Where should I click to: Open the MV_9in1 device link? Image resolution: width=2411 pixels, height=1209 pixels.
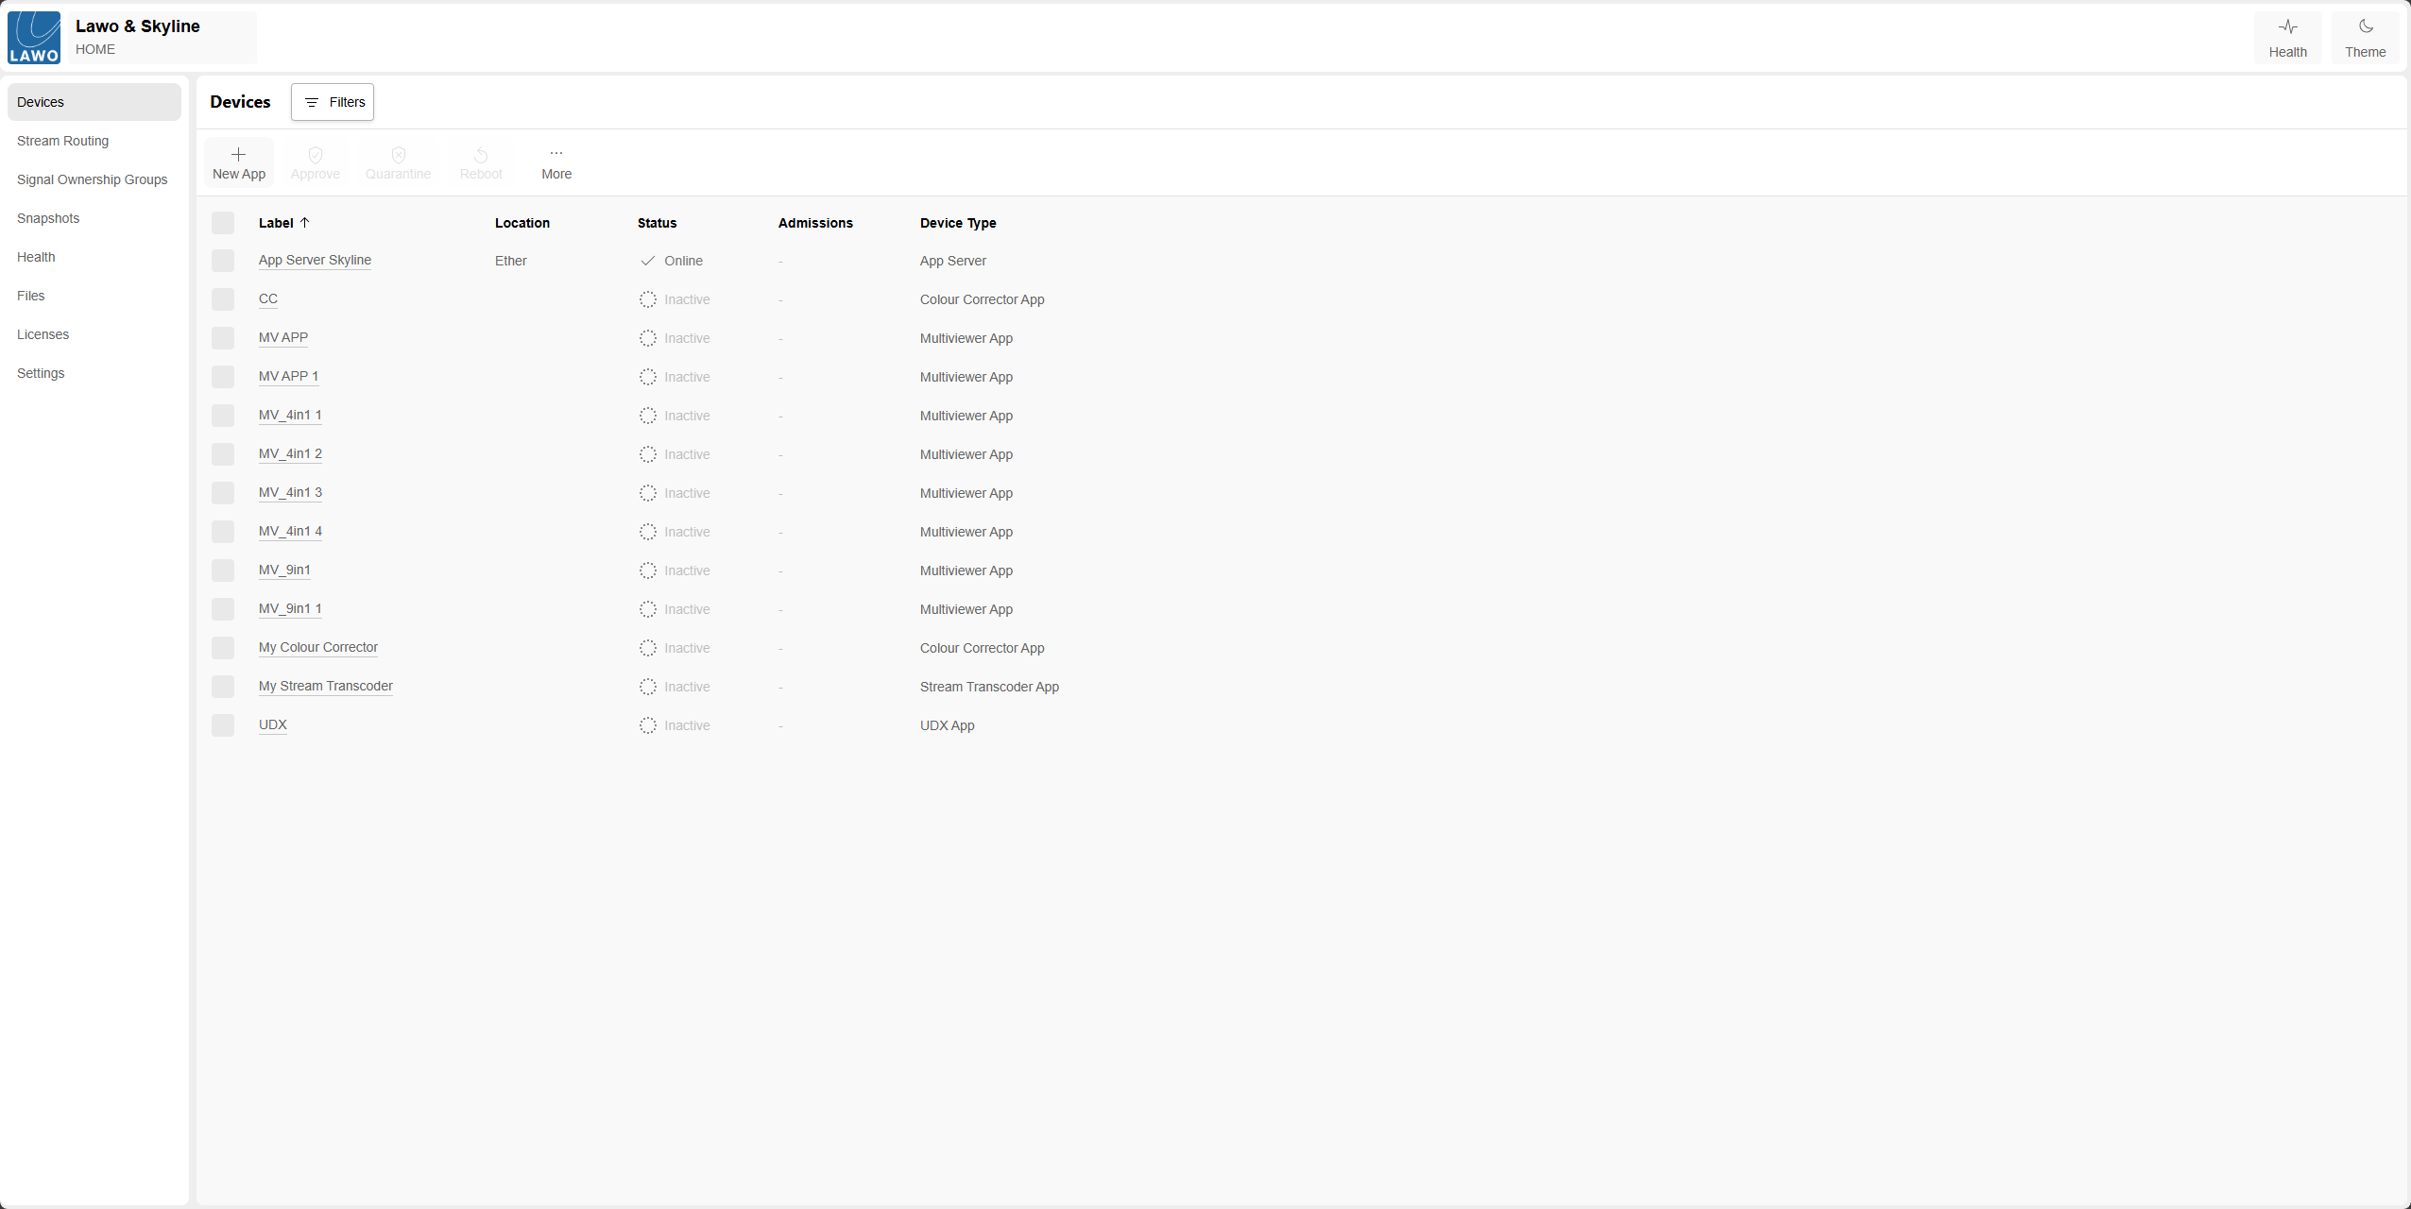pos(284,570)
